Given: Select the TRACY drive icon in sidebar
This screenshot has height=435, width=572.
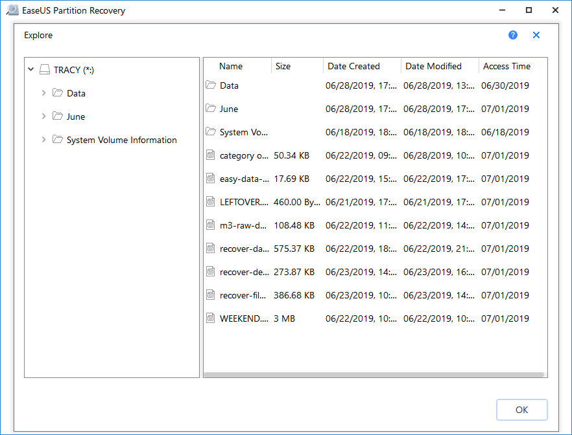Looking at the screenshot, I should click(44, 69).
